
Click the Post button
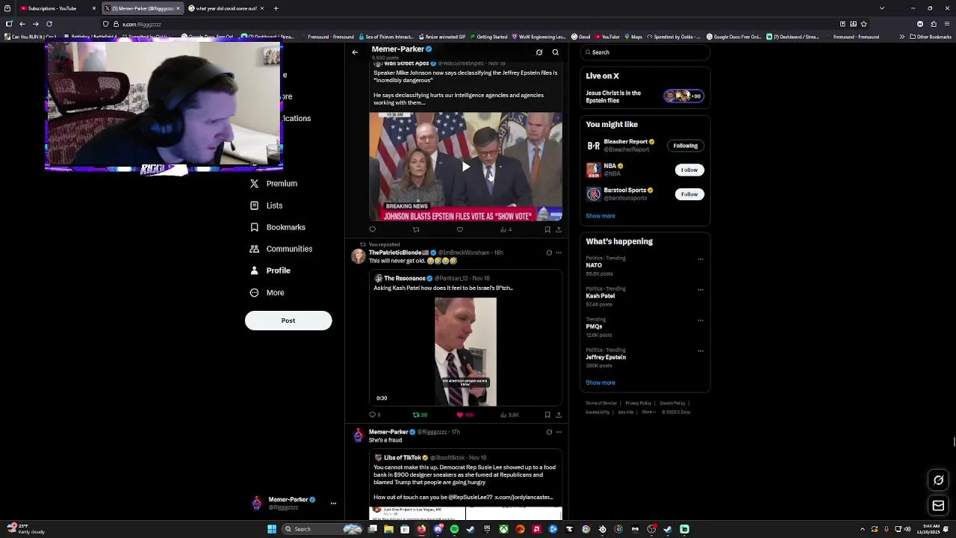coord(288,321)
